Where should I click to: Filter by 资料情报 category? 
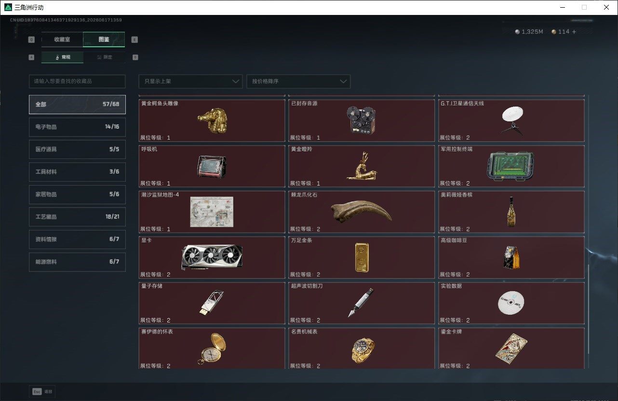77,239
